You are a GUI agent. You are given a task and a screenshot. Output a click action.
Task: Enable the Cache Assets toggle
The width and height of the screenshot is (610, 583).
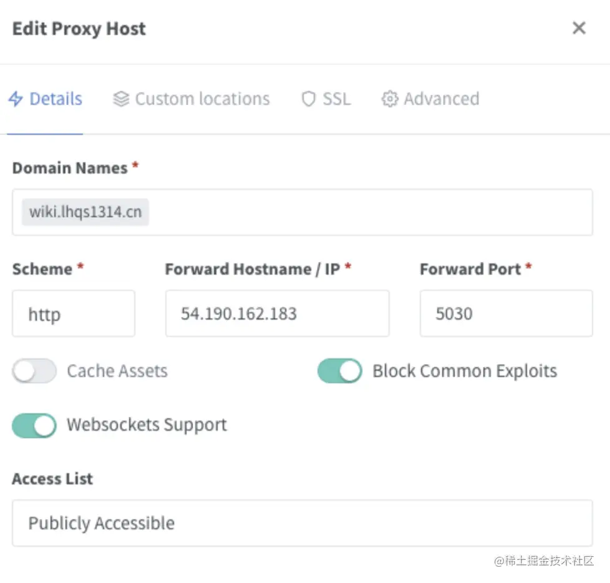(34, 371)
